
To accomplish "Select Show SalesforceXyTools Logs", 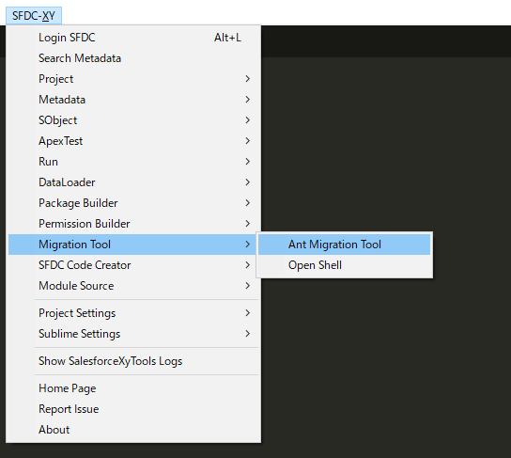I will pos(133,361).
